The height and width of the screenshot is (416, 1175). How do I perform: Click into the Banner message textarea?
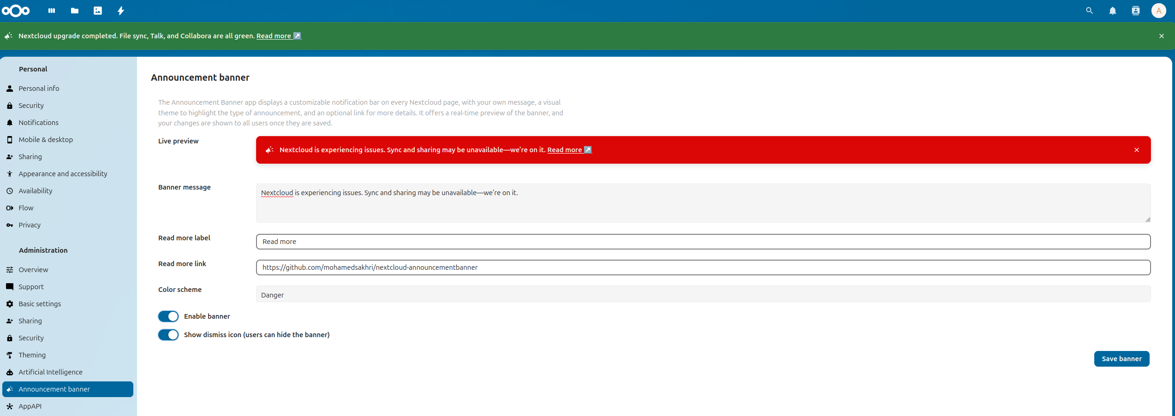tap(704, 203)
